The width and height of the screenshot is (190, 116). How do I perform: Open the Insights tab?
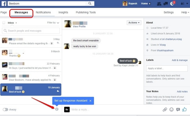[63, 12]
